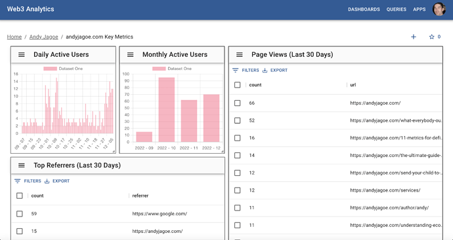Export the Top Referrers table
Image resolution: width=453 pixels, height=240 pixels.
pyautogui.click(x=57, y=181)
